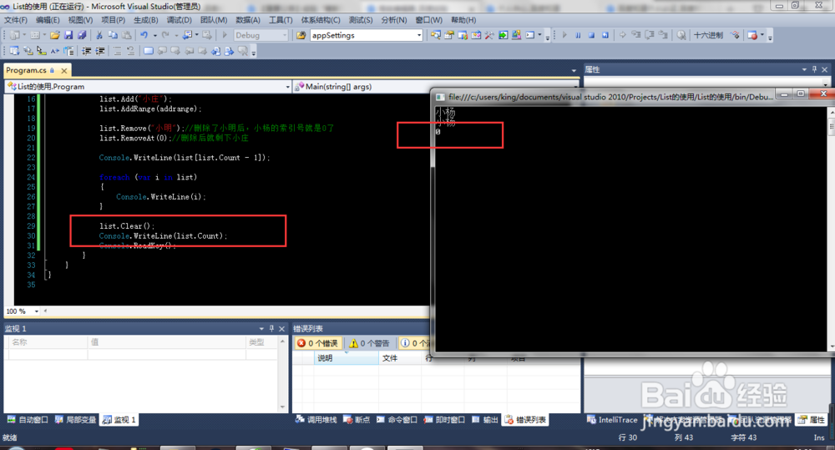This screenshot has height=450, width=835.
Task: Click the Find in Files folder icon
Action: click(301, 35)
